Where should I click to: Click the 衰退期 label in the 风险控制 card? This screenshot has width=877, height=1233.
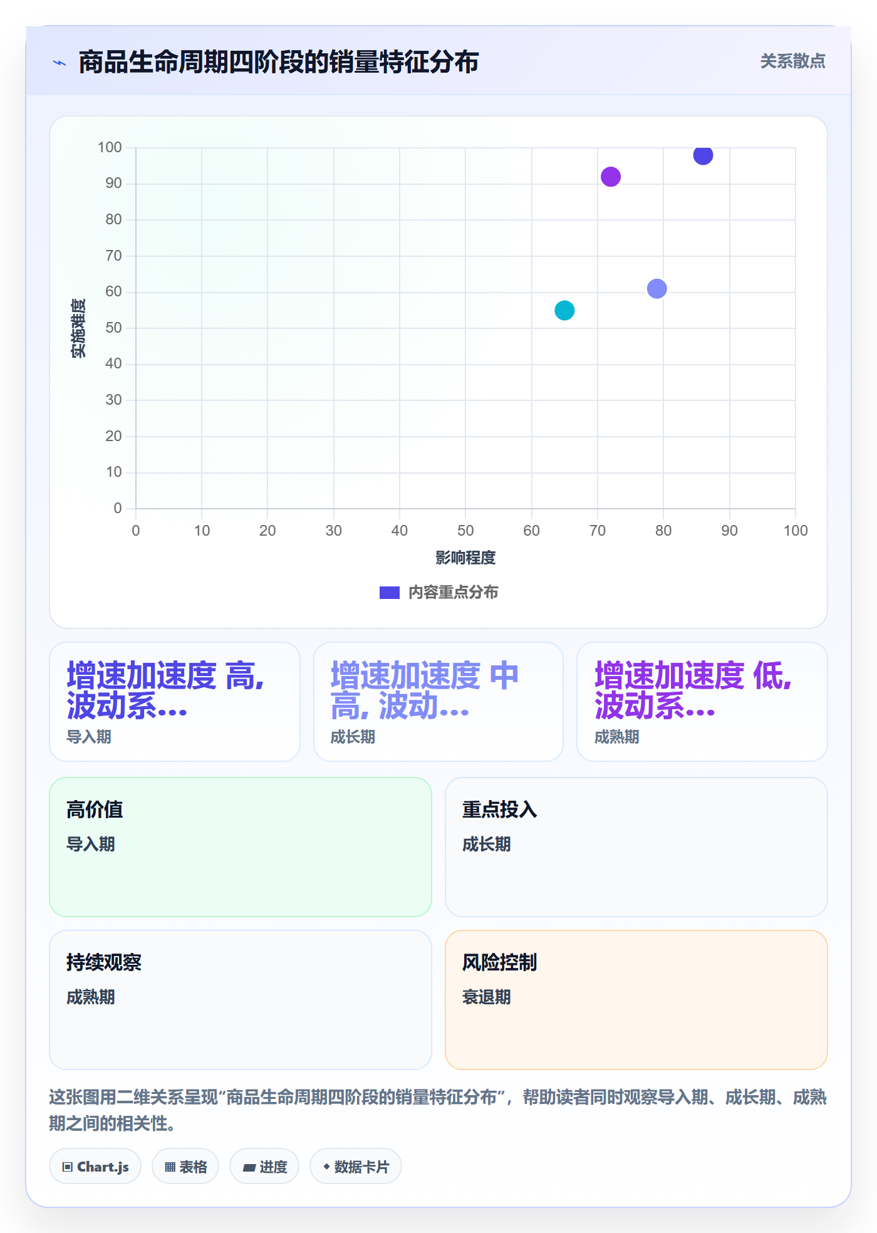coord(487,997)
